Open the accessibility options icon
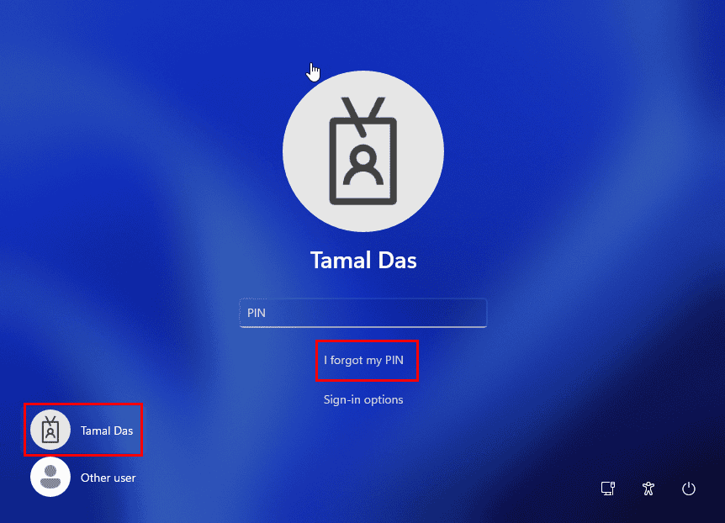Screen dimensions: 725x523 point(648,489)
